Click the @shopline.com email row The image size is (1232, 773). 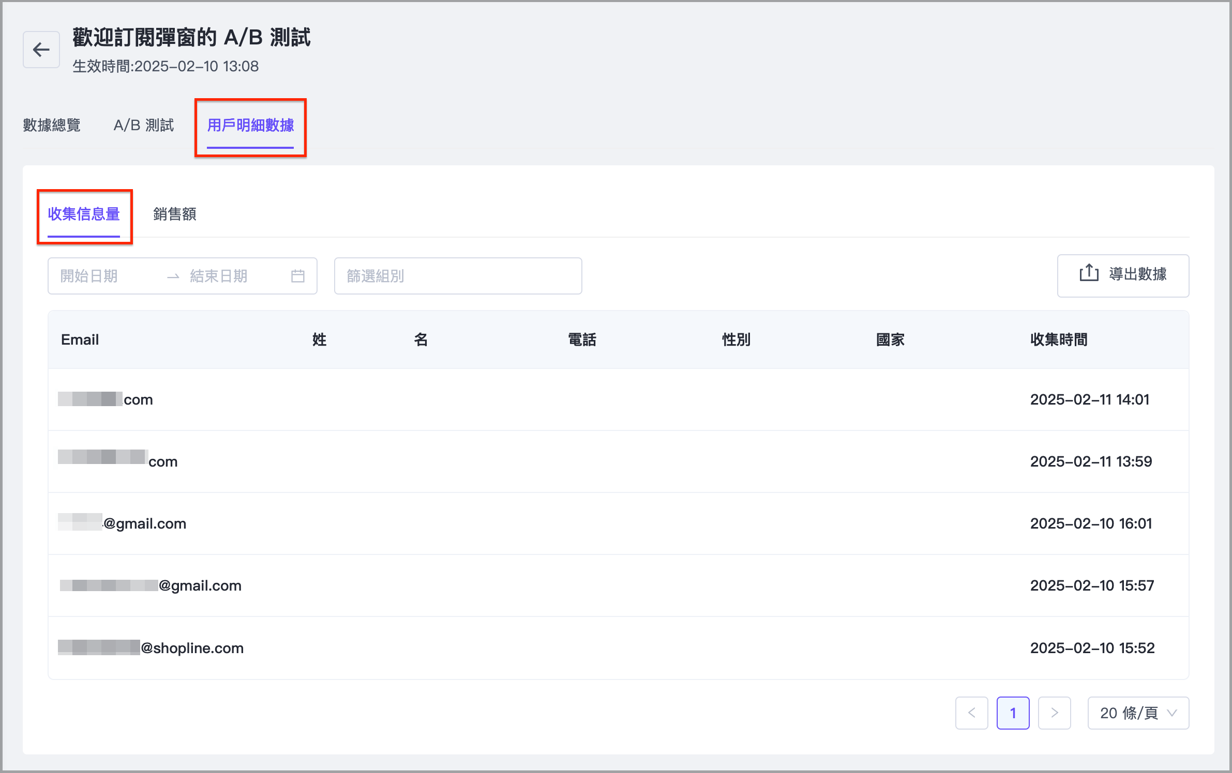pyautogui.click(x=192, y=648)
